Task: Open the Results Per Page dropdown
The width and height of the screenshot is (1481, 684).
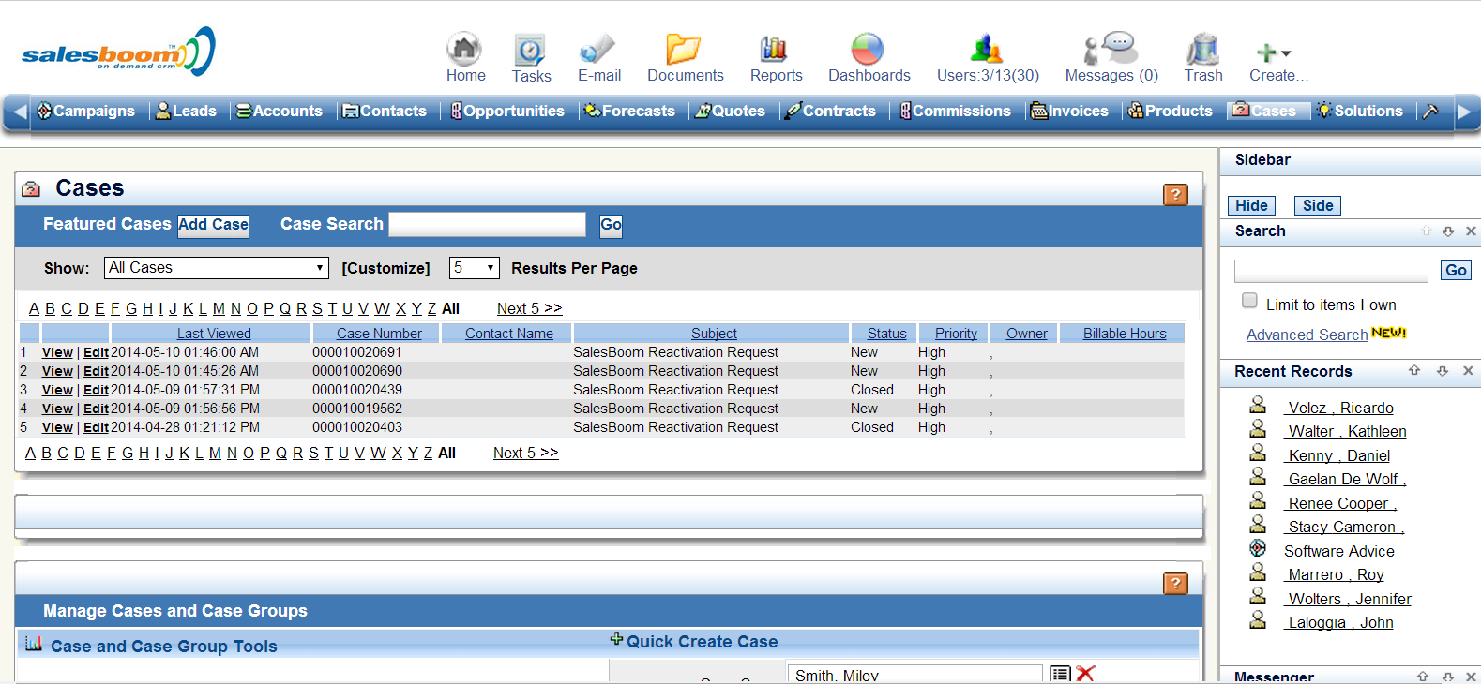Action: click(x=475, y=268)
